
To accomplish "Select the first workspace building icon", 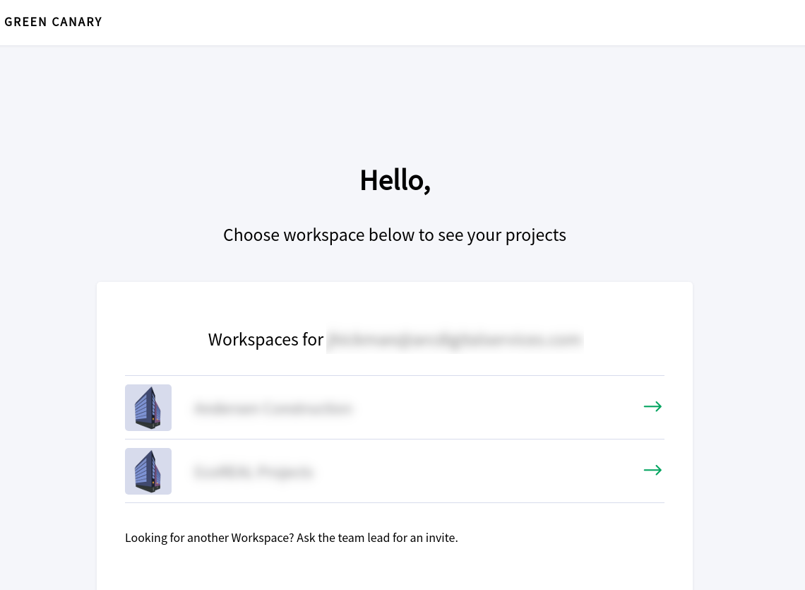I will (148, 408).
